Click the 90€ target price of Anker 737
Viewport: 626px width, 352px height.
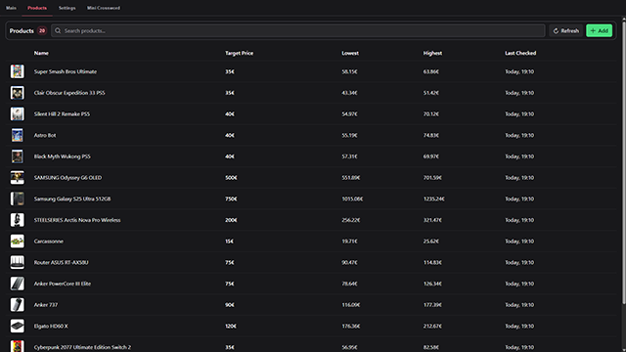coord(230,305)
